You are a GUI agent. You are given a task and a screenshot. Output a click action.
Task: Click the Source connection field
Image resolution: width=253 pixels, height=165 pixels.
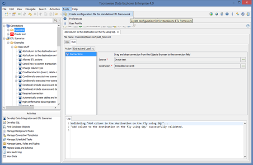pyautogui.click(x=177, y=60)
